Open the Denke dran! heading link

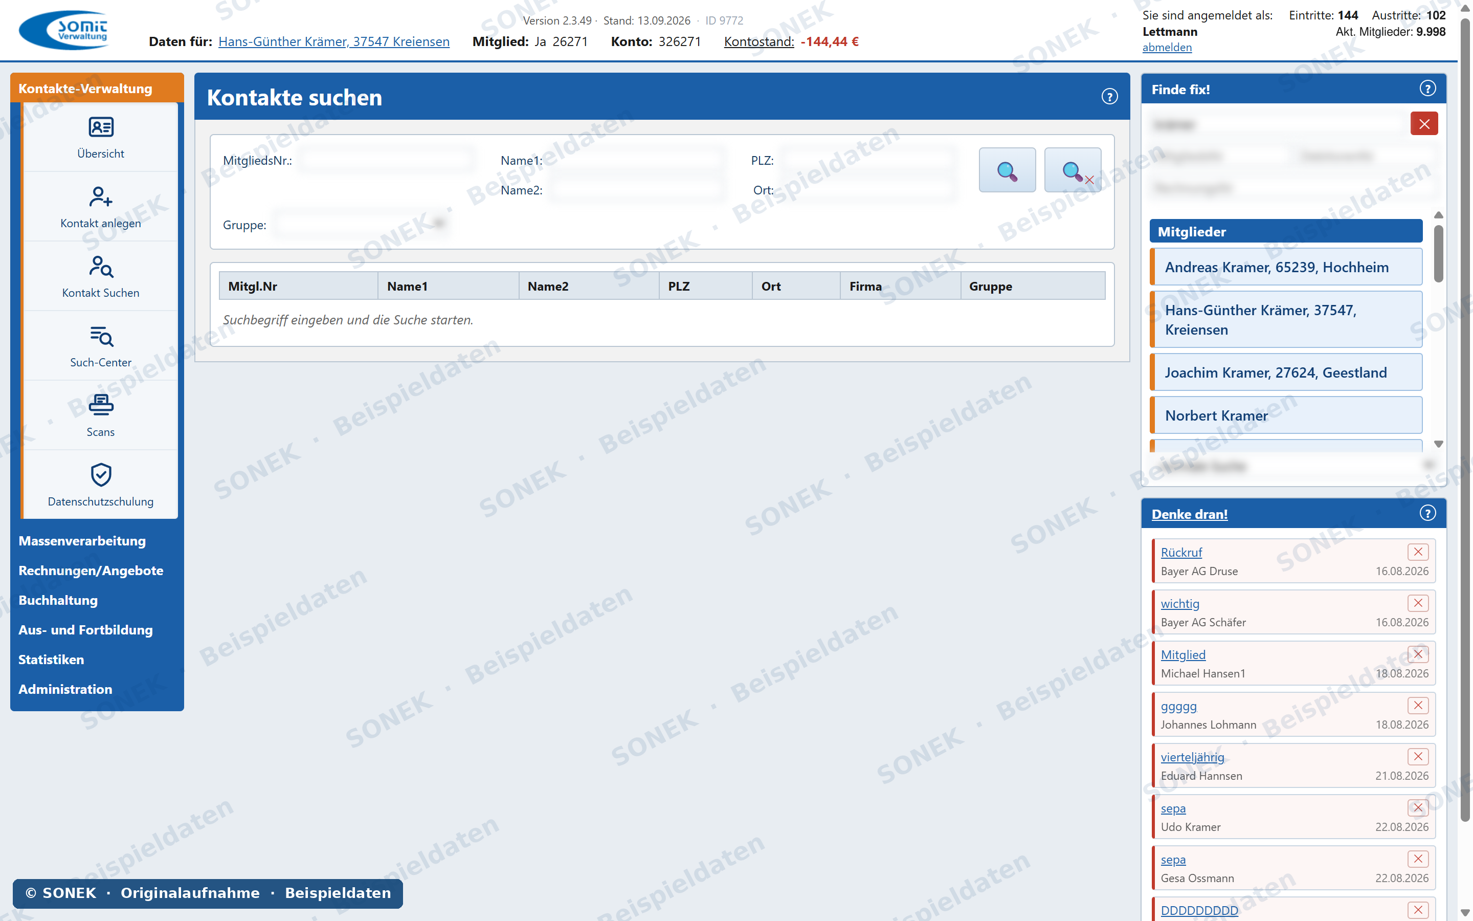pos(1189,514)
